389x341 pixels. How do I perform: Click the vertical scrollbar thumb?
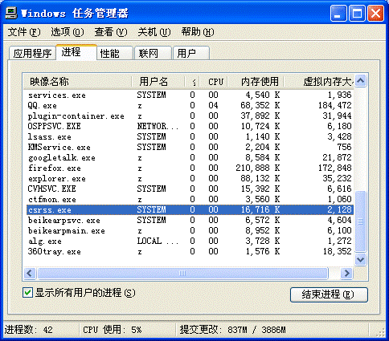[x=361, y=221]
